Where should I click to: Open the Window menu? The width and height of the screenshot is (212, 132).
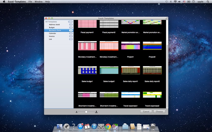(x=38, y=2)
